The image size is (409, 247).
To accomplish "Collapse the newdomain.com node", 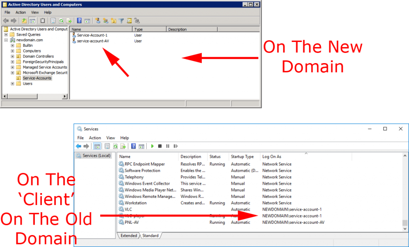I will (x=6, y=40).
